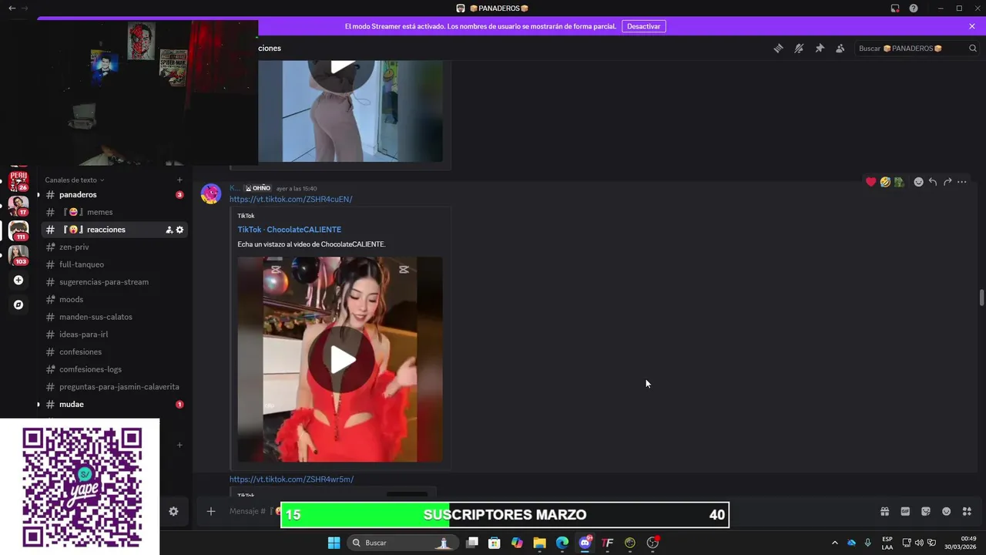Open the comfesiones-logs channel
986x555 pixels.
114,369
